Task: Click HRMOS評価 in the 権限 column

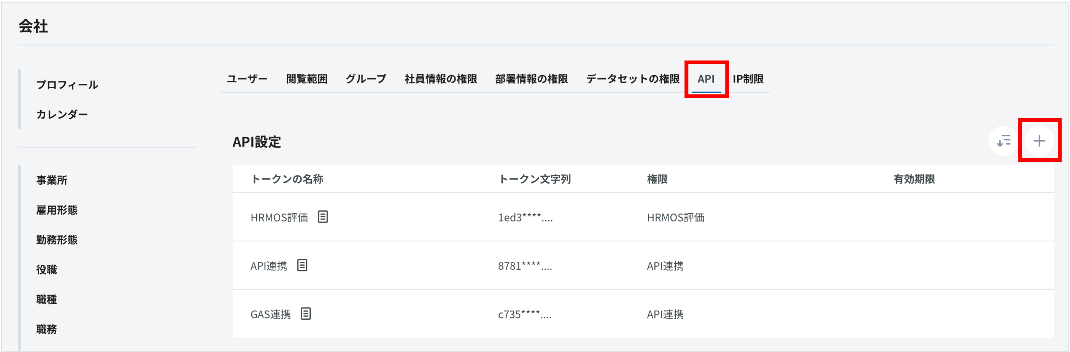Action: (x=675, y=217)
